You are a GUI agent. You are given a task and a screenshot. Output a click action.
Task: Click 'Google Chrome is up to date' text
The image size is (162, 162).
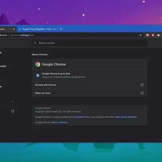point(56,74)
